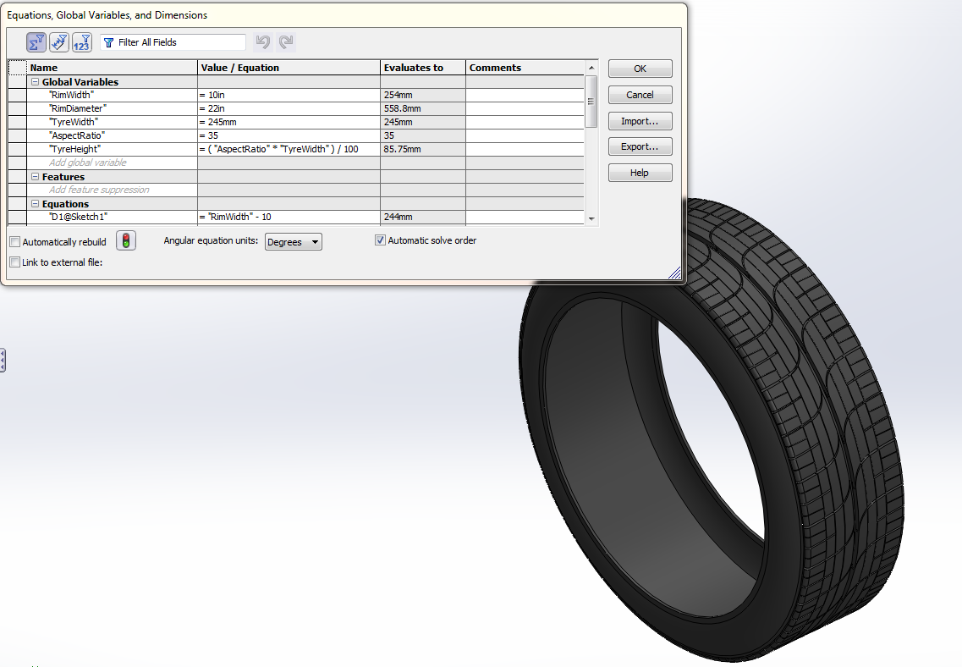962x667 pixels.
Task: Select the Equation View icon
Action: click(x=36, y=42)
